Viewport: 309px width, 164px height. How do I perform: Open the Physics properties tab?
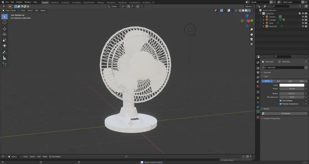click(258, 102)
